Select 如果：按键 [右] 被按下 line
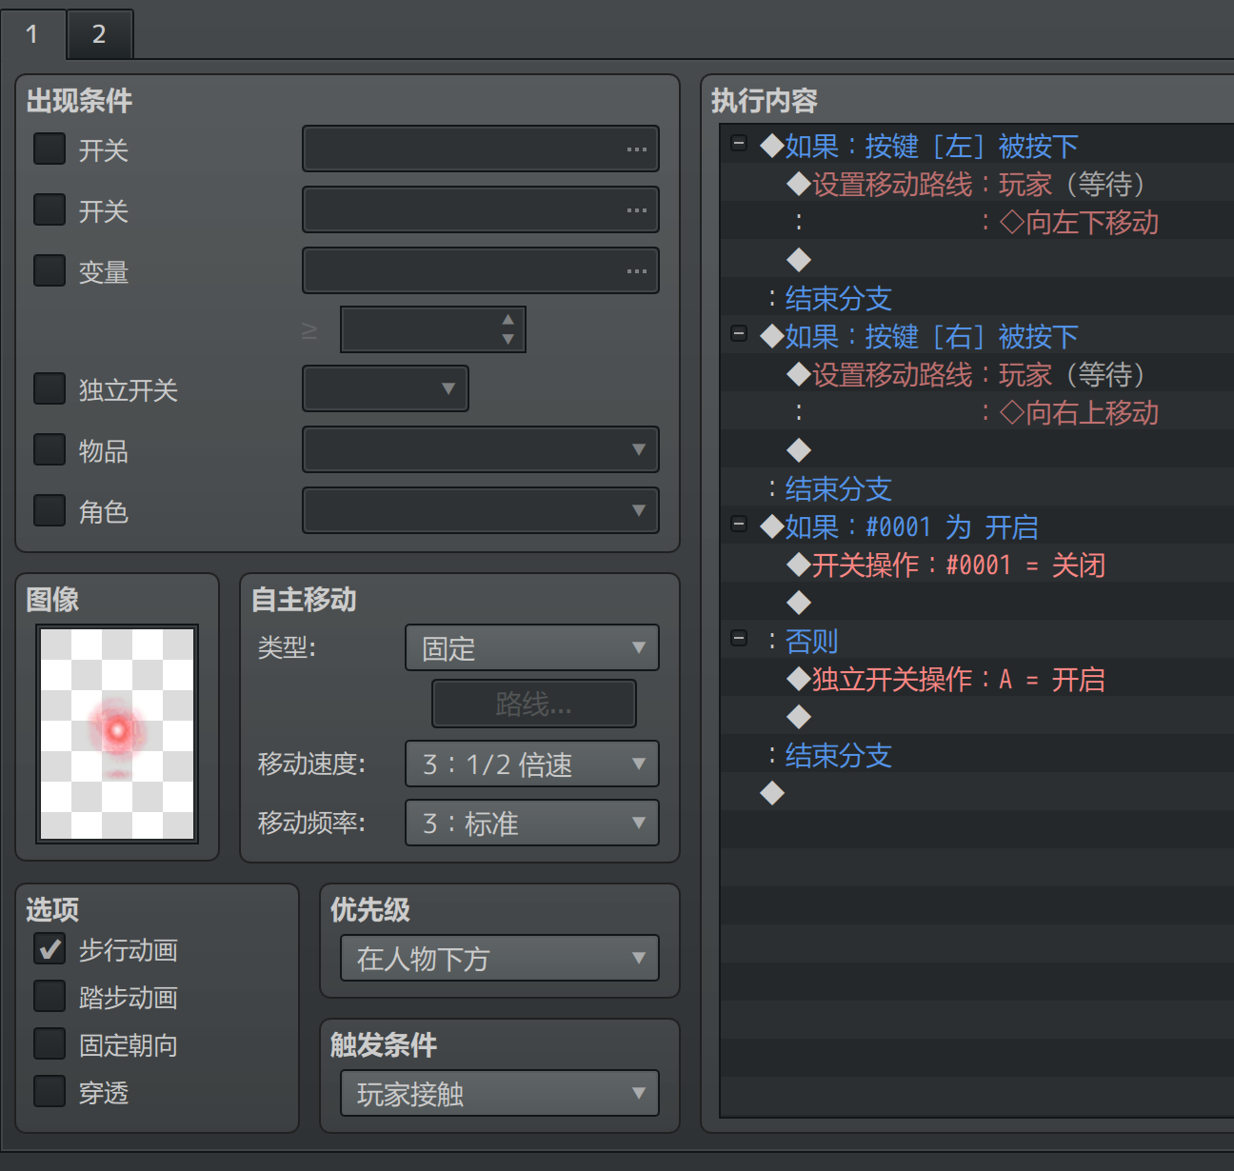The width and height of the screenshot is (1234, 1171). tap(977, 334)
